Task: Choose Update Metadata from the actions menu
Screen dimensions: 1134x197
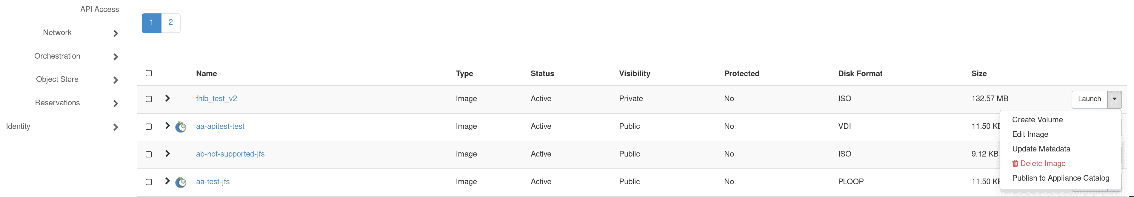Action: pos(1041,149)
